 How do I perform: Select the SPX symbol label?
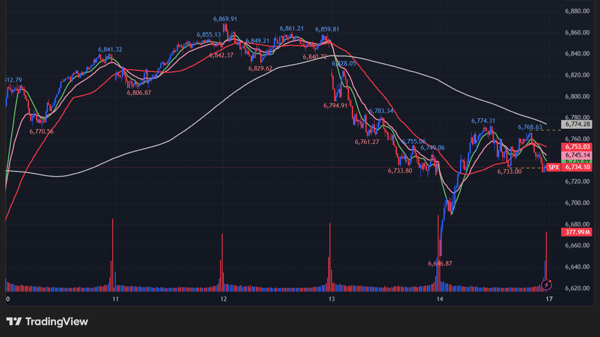click(553, 167)
